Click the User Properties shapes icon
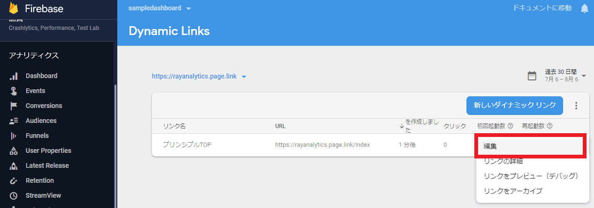The height and width of the screenshot is (208, 594). [14, 151]
